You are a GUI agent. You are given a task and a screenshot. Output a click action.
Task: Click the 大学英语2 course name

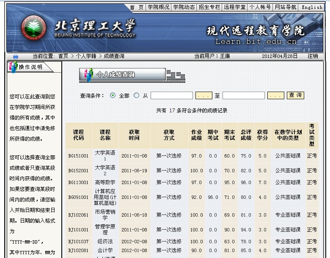coord(105,171)
